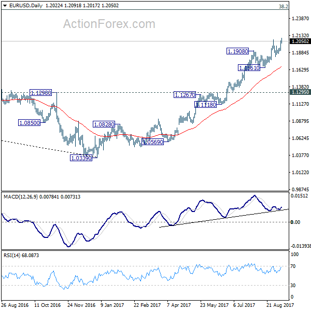Viewport: 311px width, 311px height.
Task: Select the EURUSD,Daily chart title text
Action: pyautogui.click(x=26, y=6)
